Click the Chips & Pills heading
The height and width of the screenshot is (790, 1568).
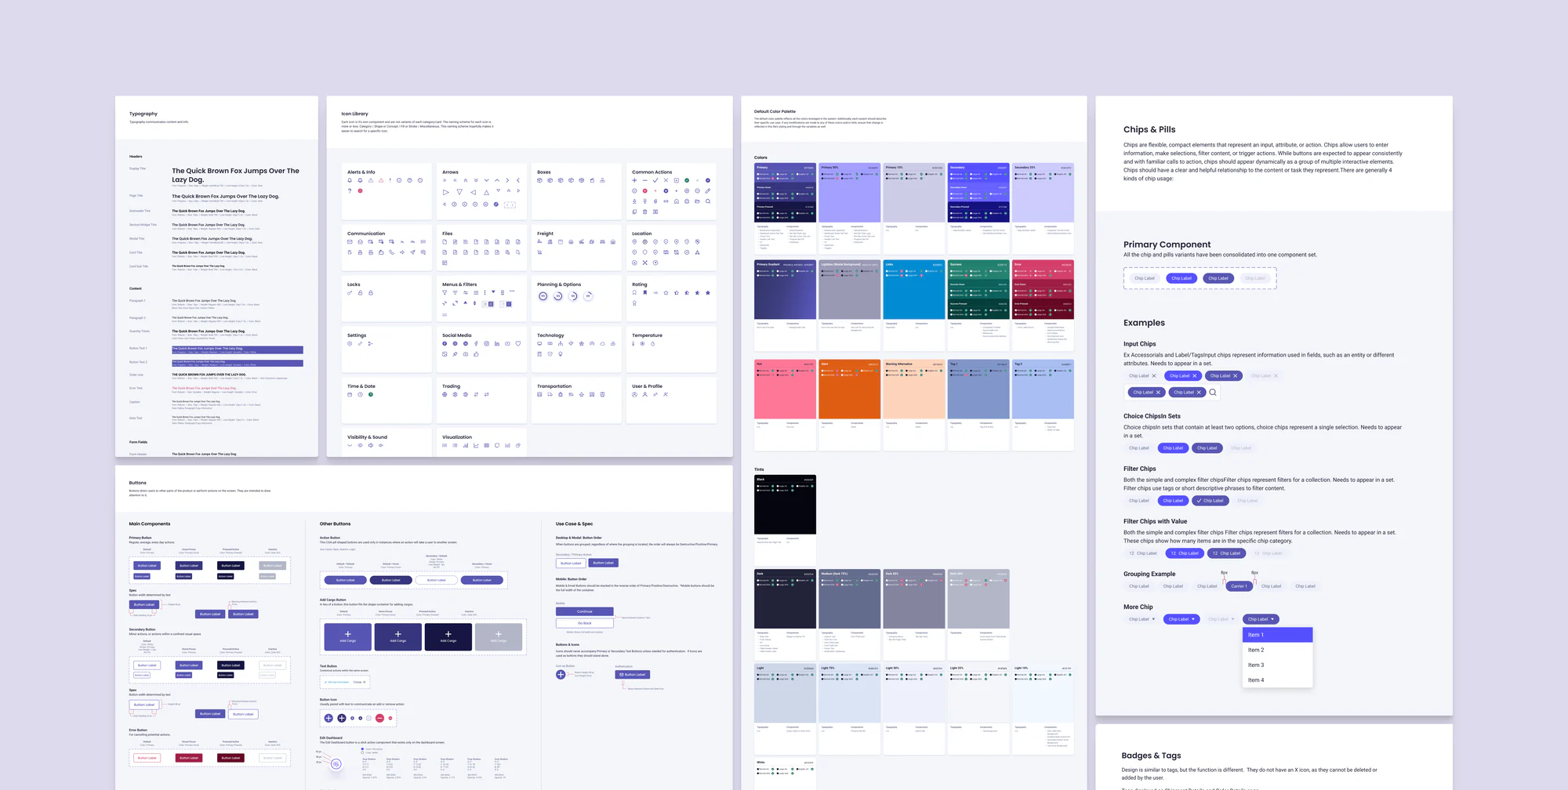click(1149, 129)
